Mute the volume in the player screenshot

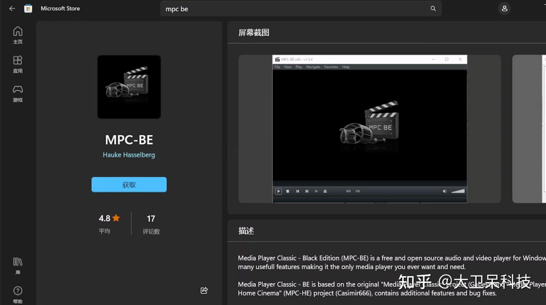click(444, 191)
